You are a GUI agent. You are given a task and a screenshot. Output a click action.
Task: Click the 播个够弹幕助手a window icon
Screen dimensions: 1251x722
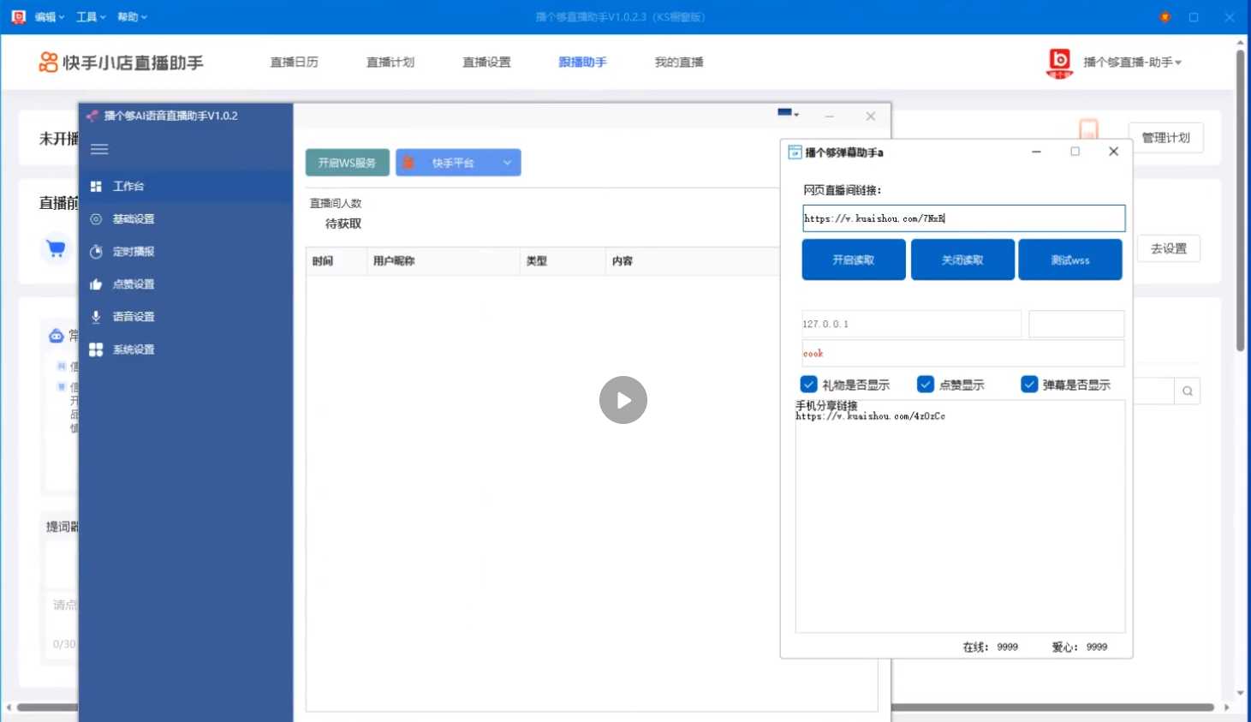(795, 152)
